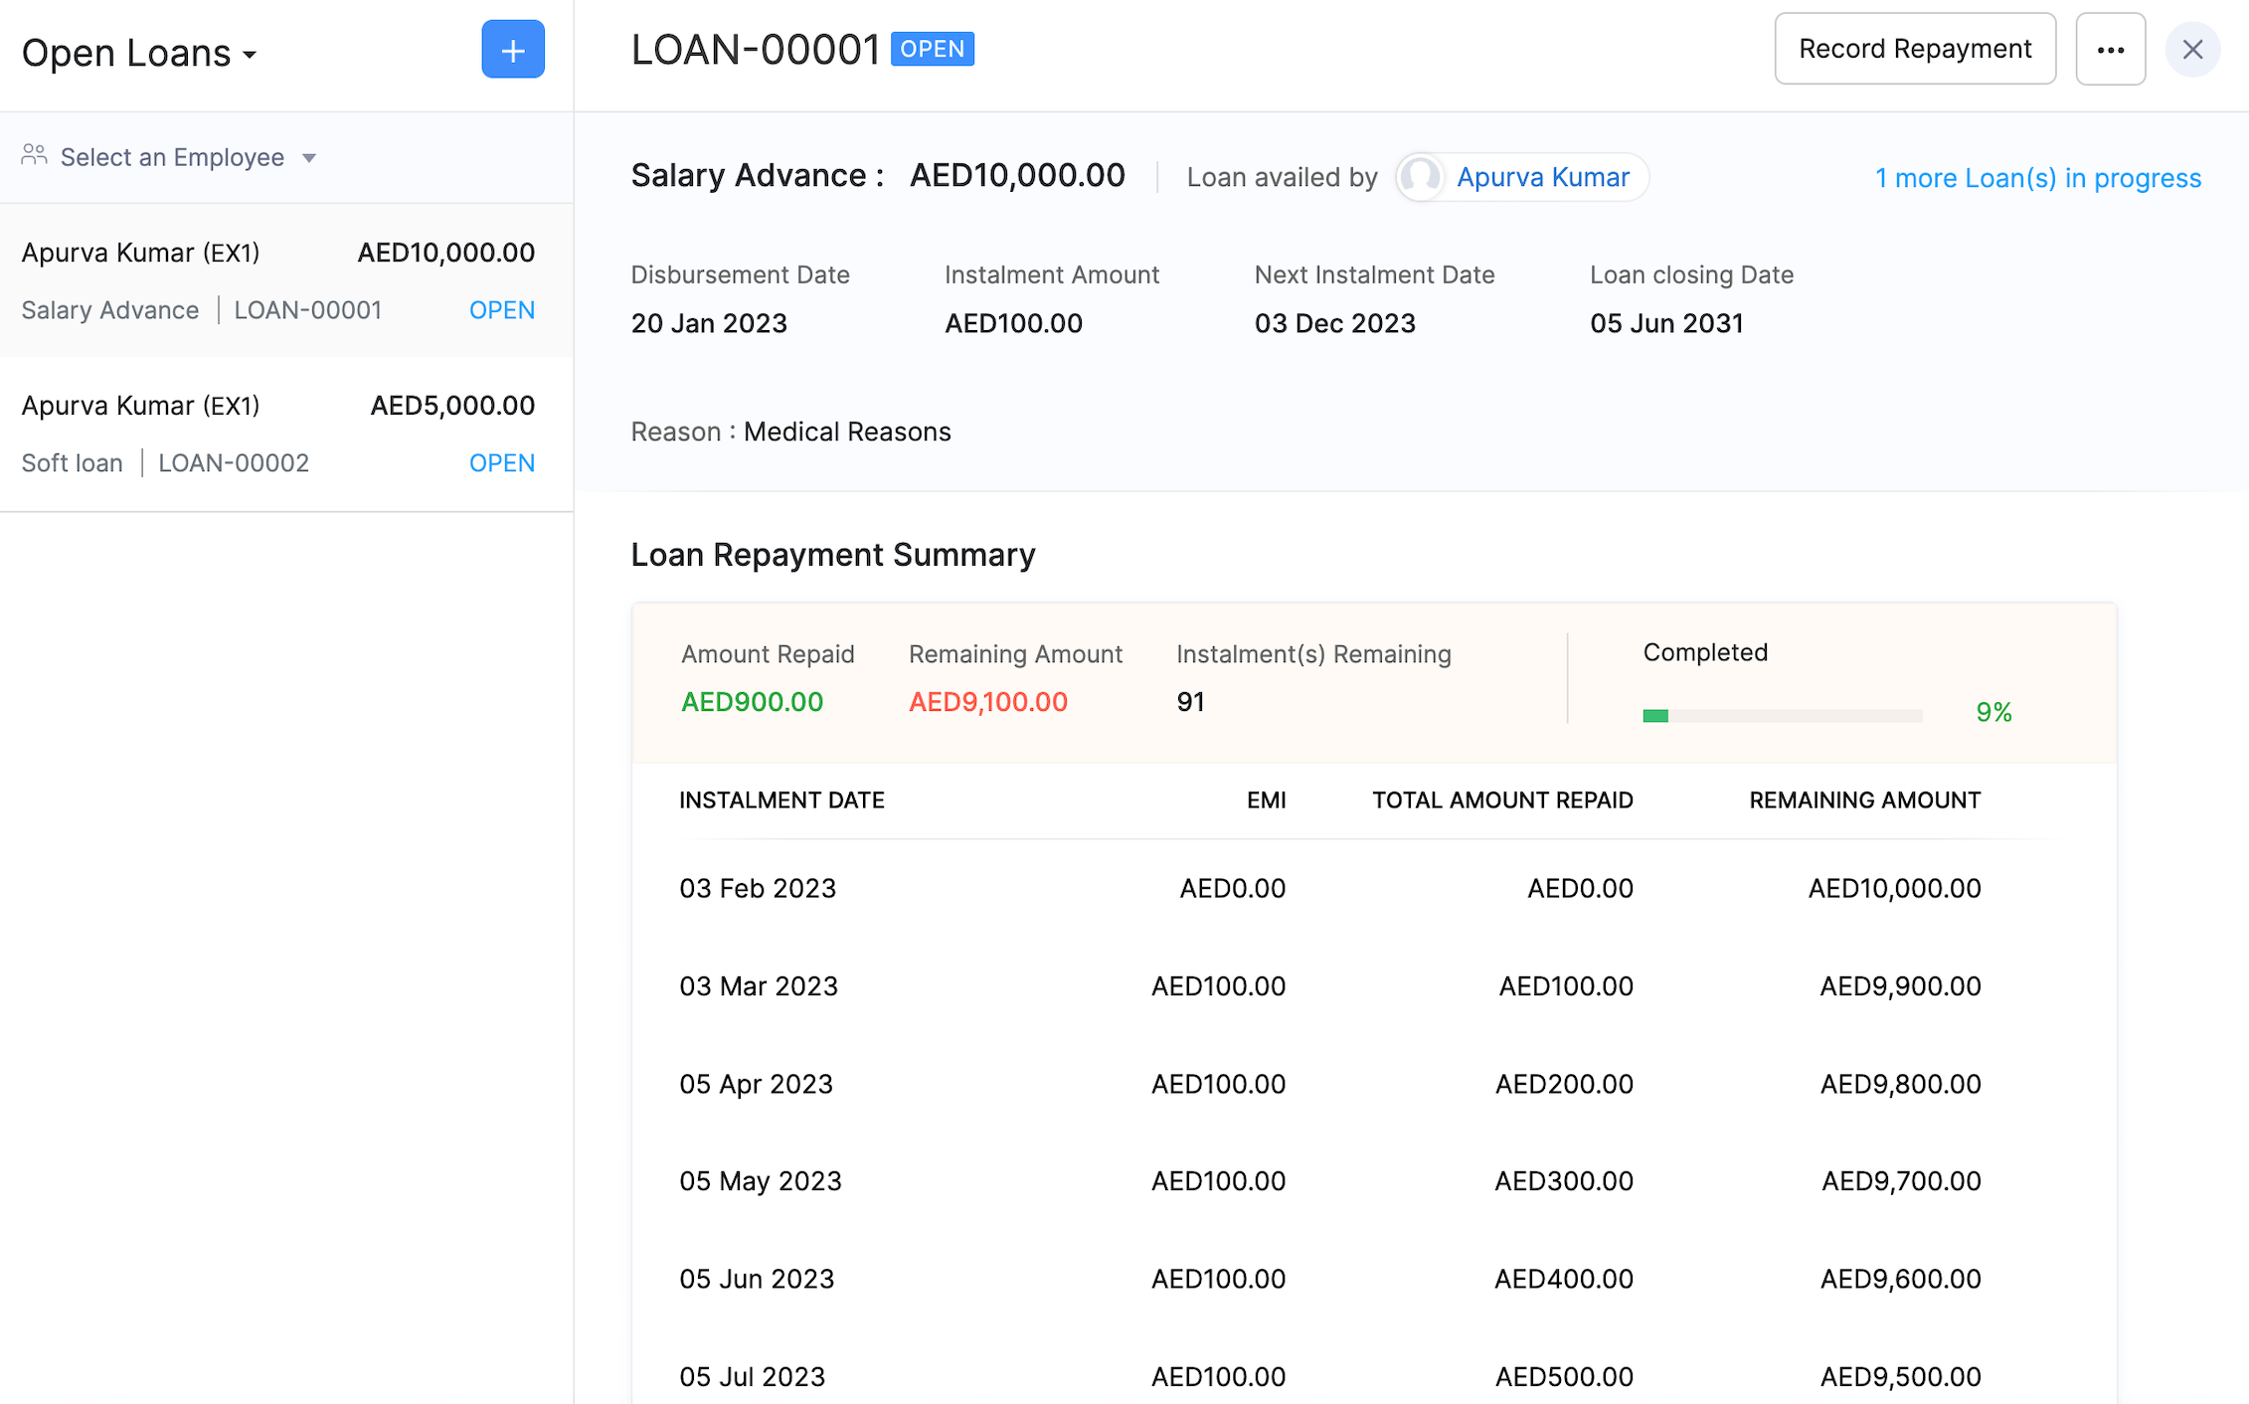2249x1404 pixels.
Task: Click the Remaining Amount value AED9,100.00
Action: [987, 702]
